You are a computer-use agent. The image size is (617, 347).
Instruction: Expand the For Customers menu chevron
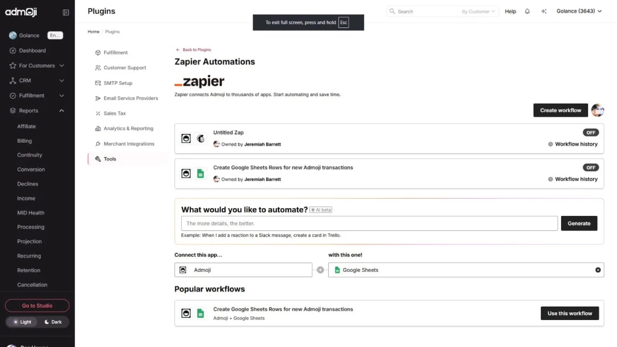point(62,66)
